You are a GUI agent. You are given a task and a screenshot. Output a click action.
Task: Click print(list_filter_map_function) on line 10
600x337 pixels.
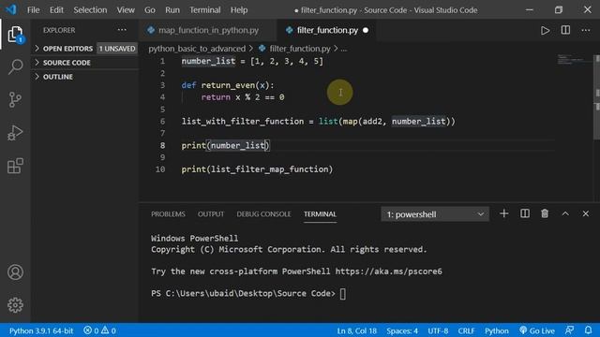pyautogui.click(x=257, y=169)
